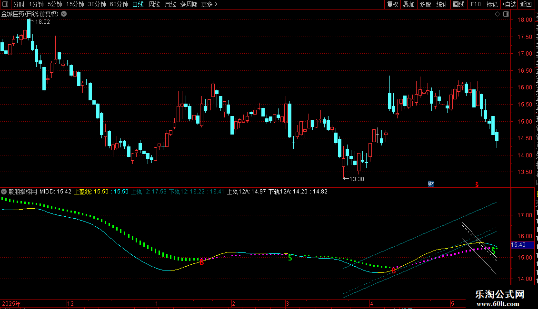Image resolution: width=538 pixels, height=309 pixels.
Task: Select the 5分钟 period tab
Action: tap(55, 4)
